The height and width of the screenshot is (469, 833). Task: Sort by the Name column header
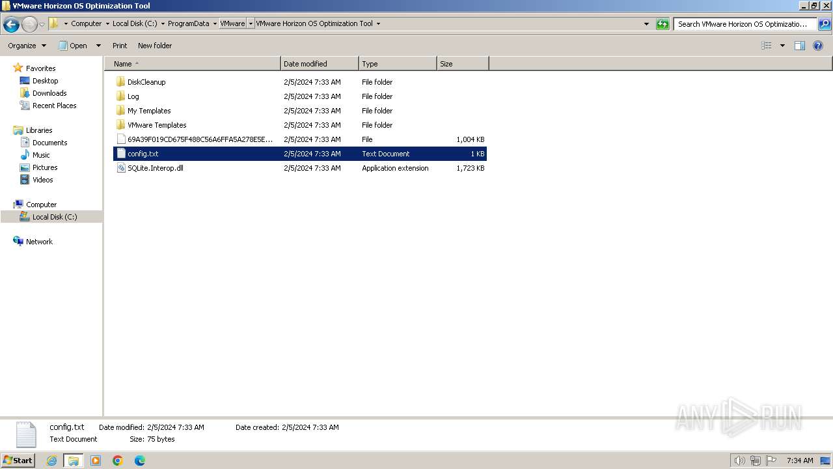coord(193,64)
